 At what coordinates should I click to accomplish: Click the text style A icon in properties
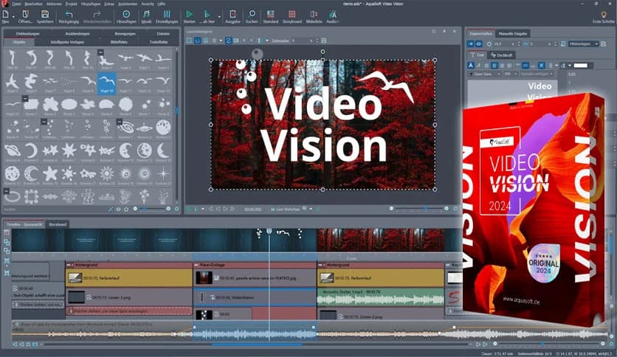[x=471, y=65]
